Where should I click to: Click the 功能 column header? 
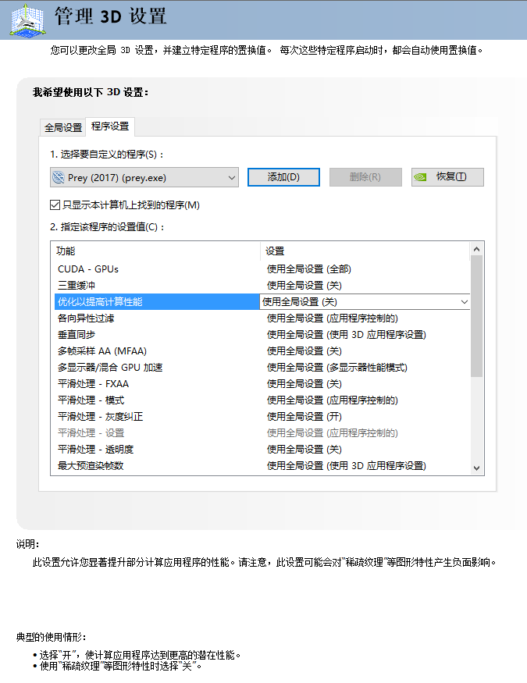tap(156, 251)
